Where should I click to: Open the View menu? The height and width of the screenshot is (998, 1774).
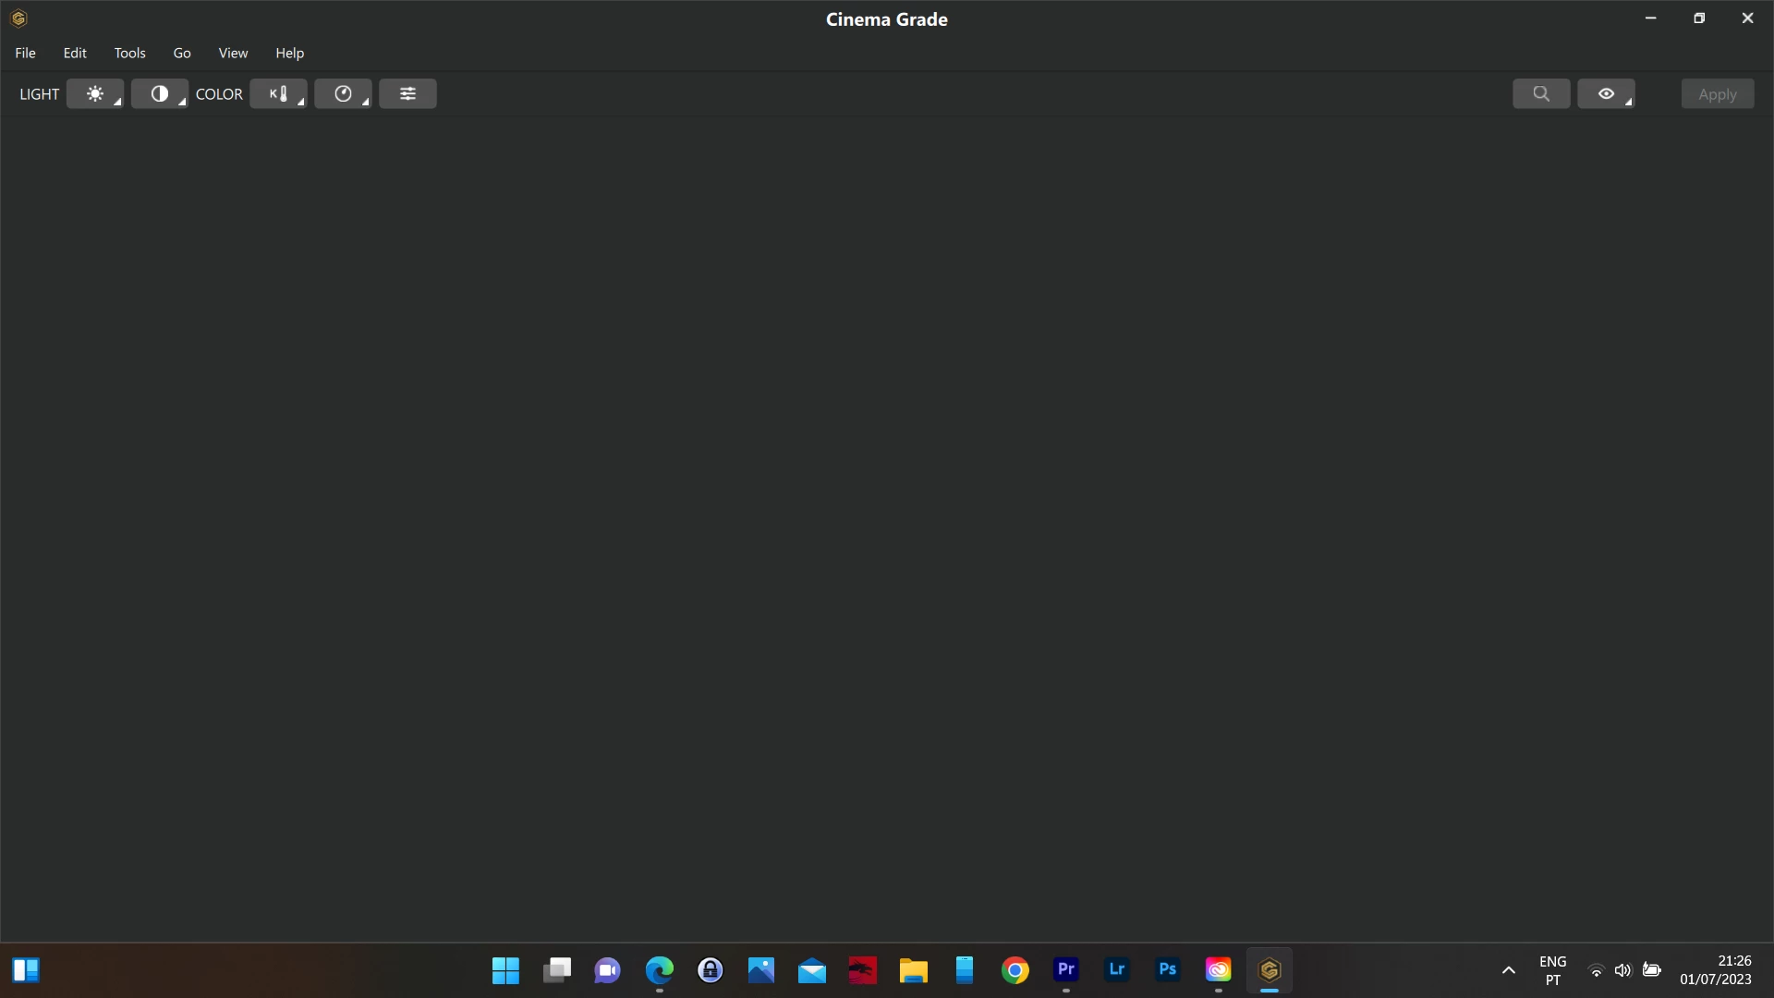[x=233, y=53]
